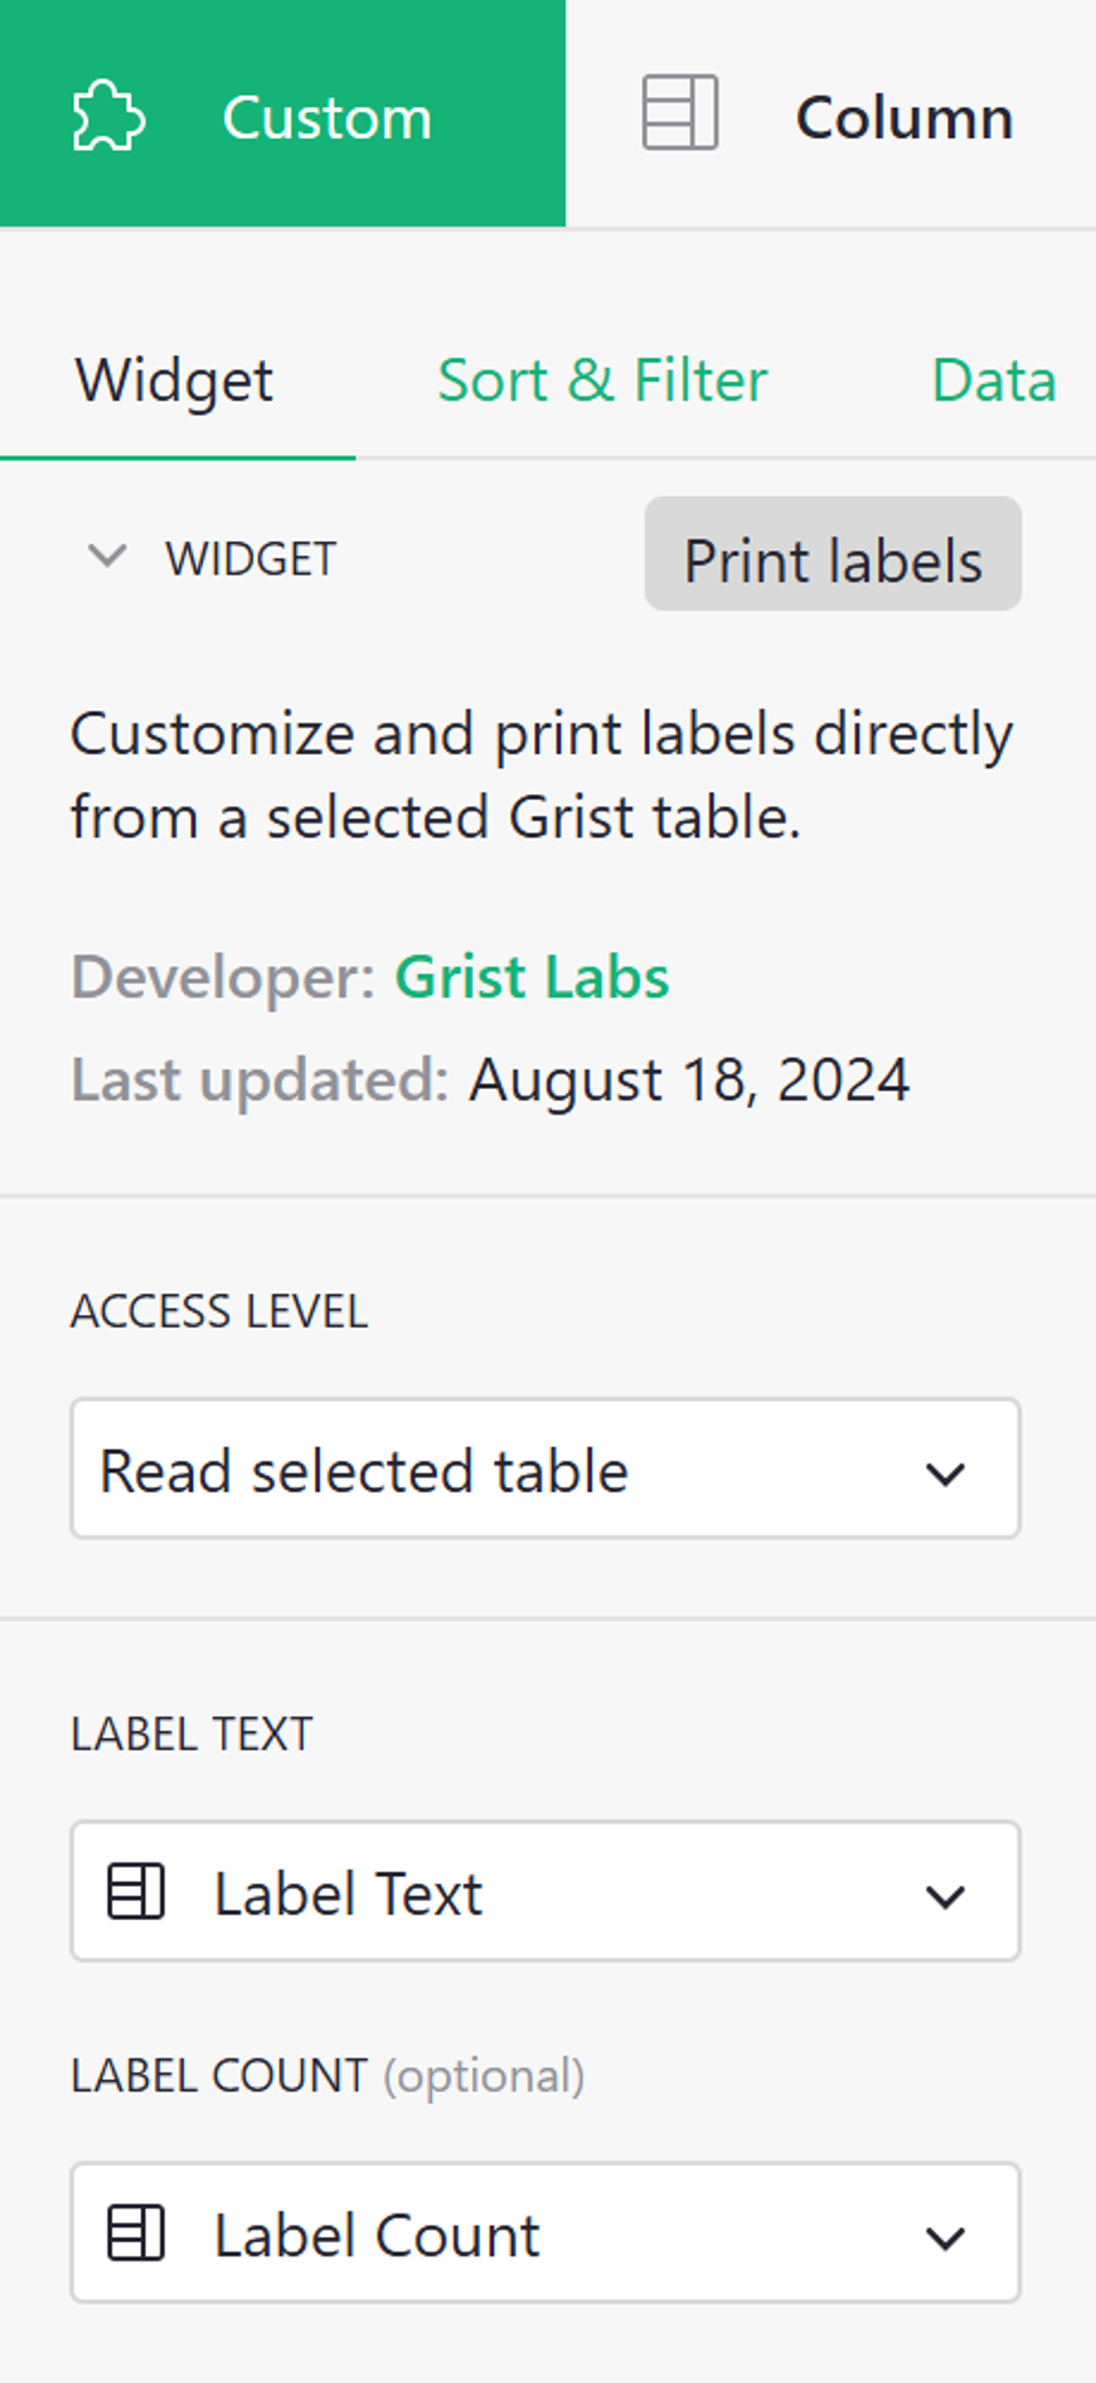
Task: Click the "Column" tab label text
Action: tap(904, 118)
